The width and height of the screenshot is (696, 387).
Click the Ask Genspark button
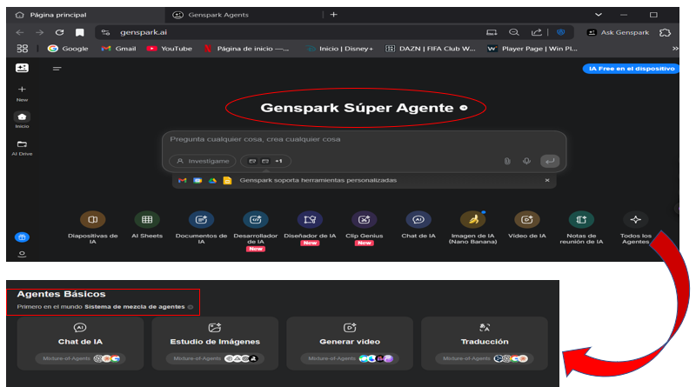(x=618, y=32)
